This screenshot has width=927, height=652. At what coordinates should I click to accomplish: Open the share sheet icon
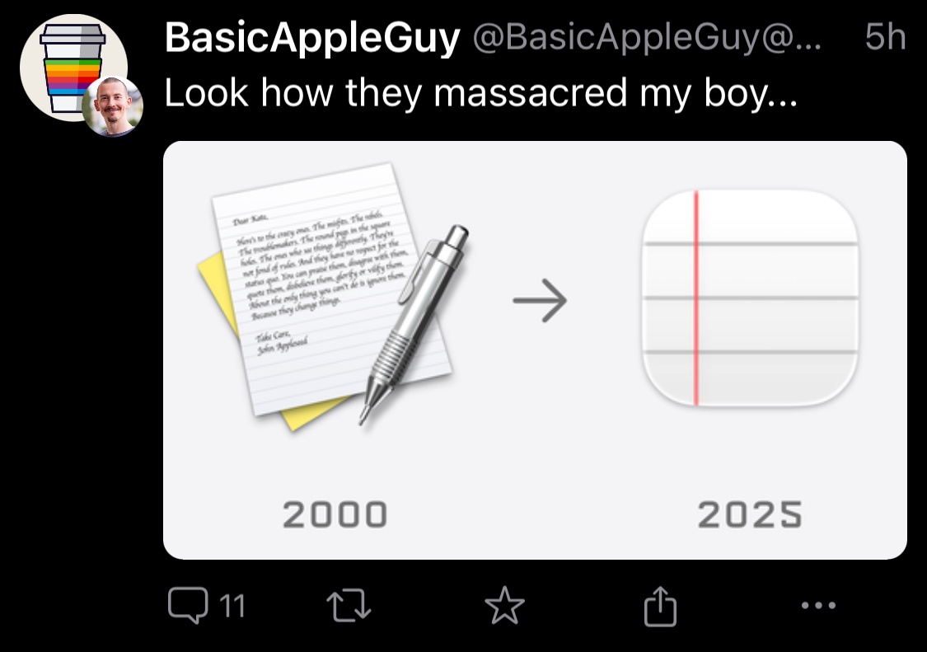(x=660, y=607)
